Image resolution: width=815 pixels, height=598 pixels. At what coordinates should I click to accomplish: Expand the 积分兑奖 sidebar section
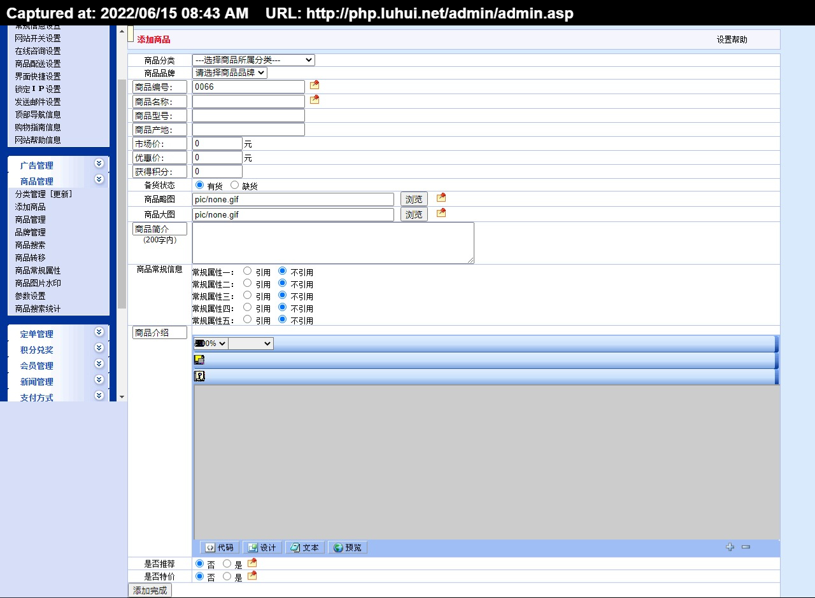tap(99, 348)
